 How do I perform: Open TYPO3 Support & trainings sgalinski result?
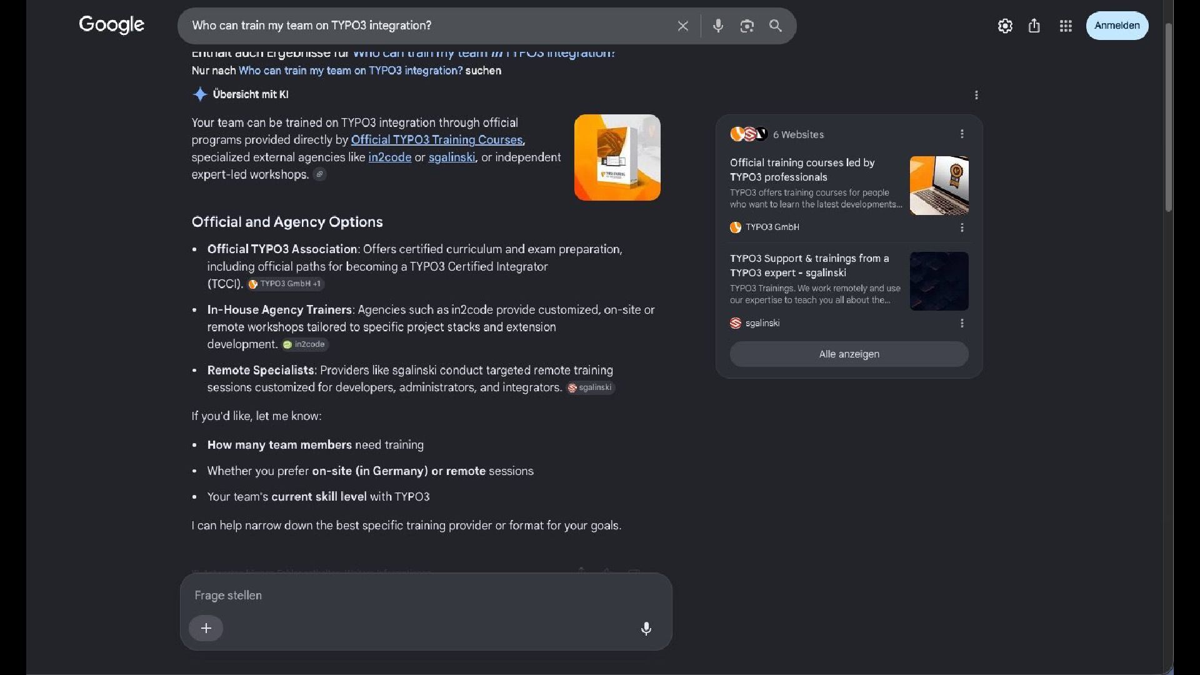[x=809, y=266]
